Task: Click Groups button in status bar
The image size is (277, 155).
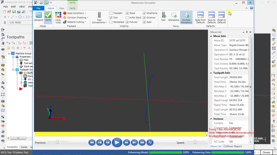Action: point(266,152)
